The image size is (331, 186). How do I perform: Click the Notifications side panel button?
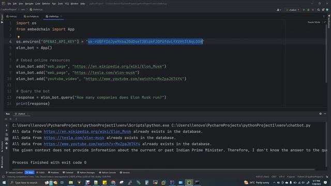coord(329,21)
